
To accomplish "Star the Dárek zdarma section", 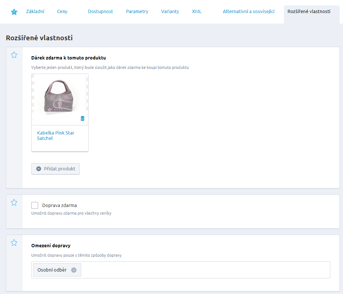I will [x=14, y=55].
